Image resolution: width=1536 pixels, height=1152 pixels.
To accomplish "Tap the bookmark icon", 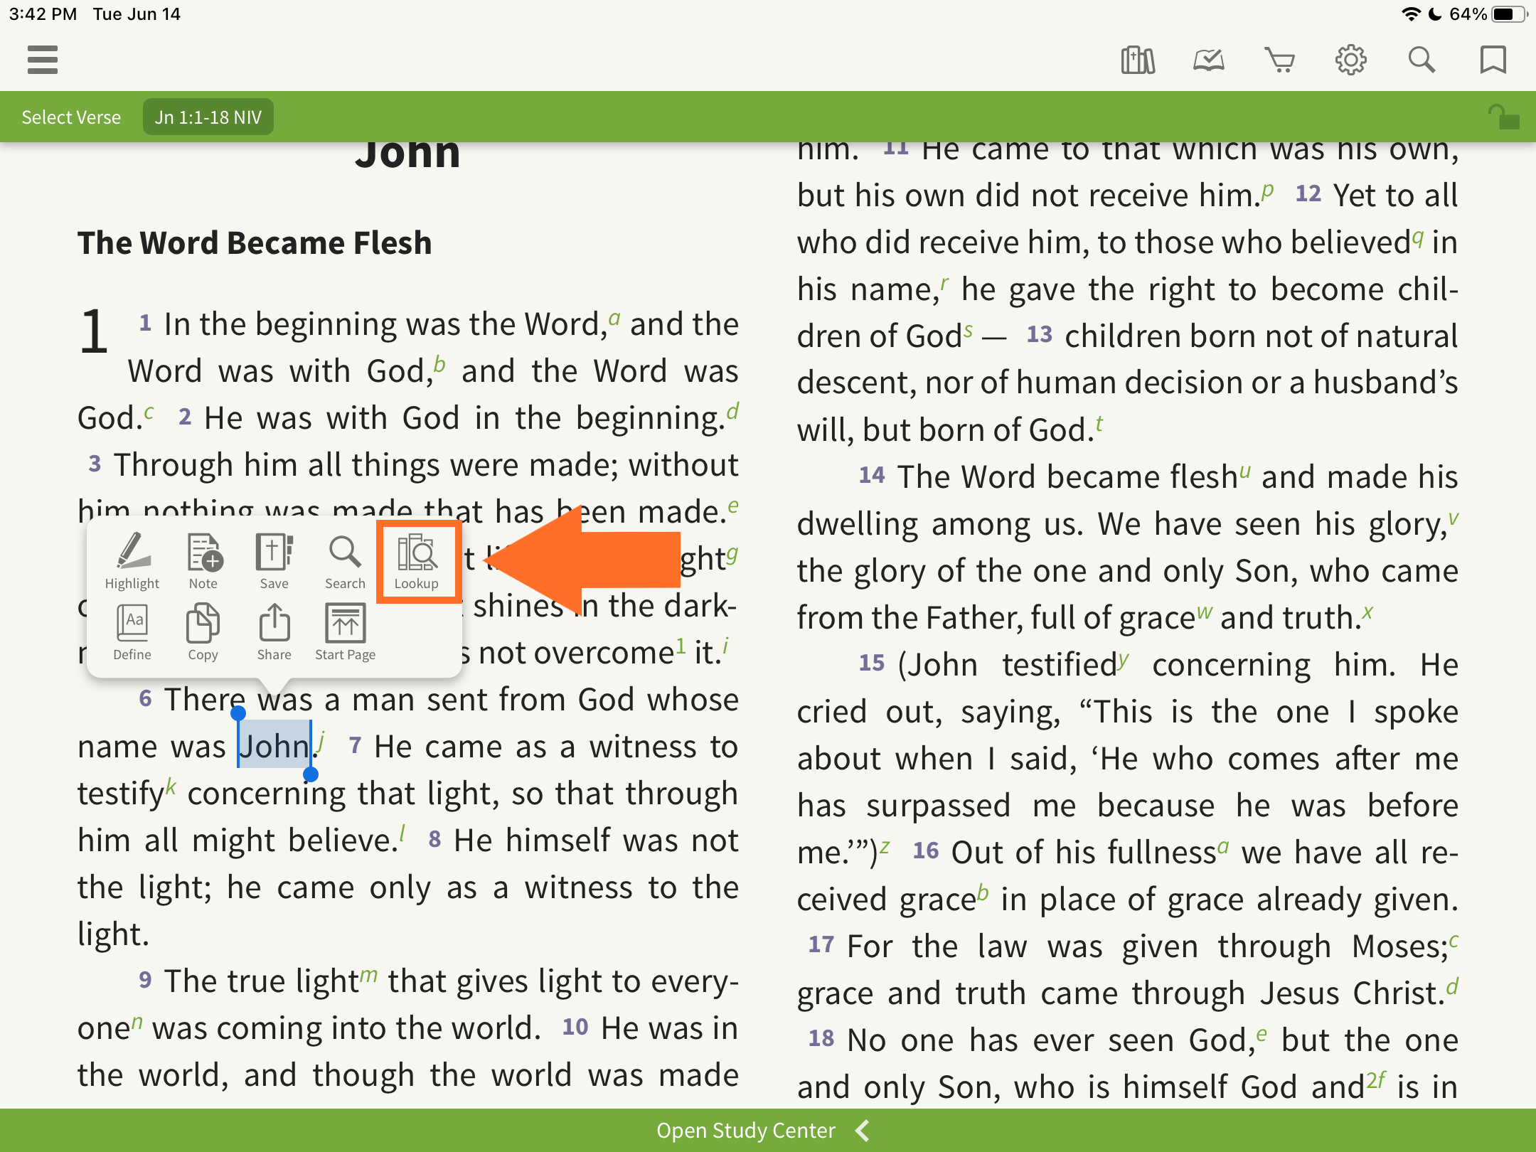I will point(1493,60).
